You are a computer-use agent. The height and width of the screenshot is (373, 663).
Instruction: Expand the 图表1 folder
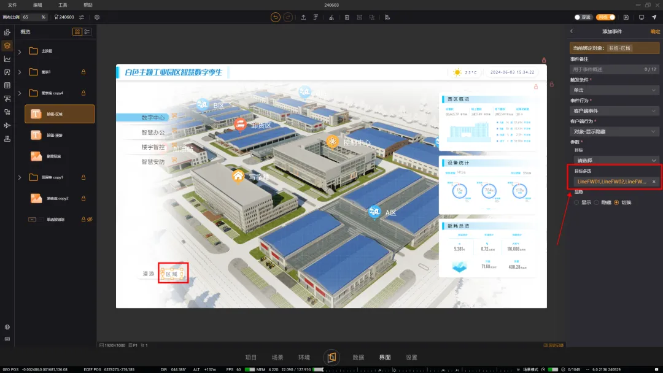coord(20,72)
